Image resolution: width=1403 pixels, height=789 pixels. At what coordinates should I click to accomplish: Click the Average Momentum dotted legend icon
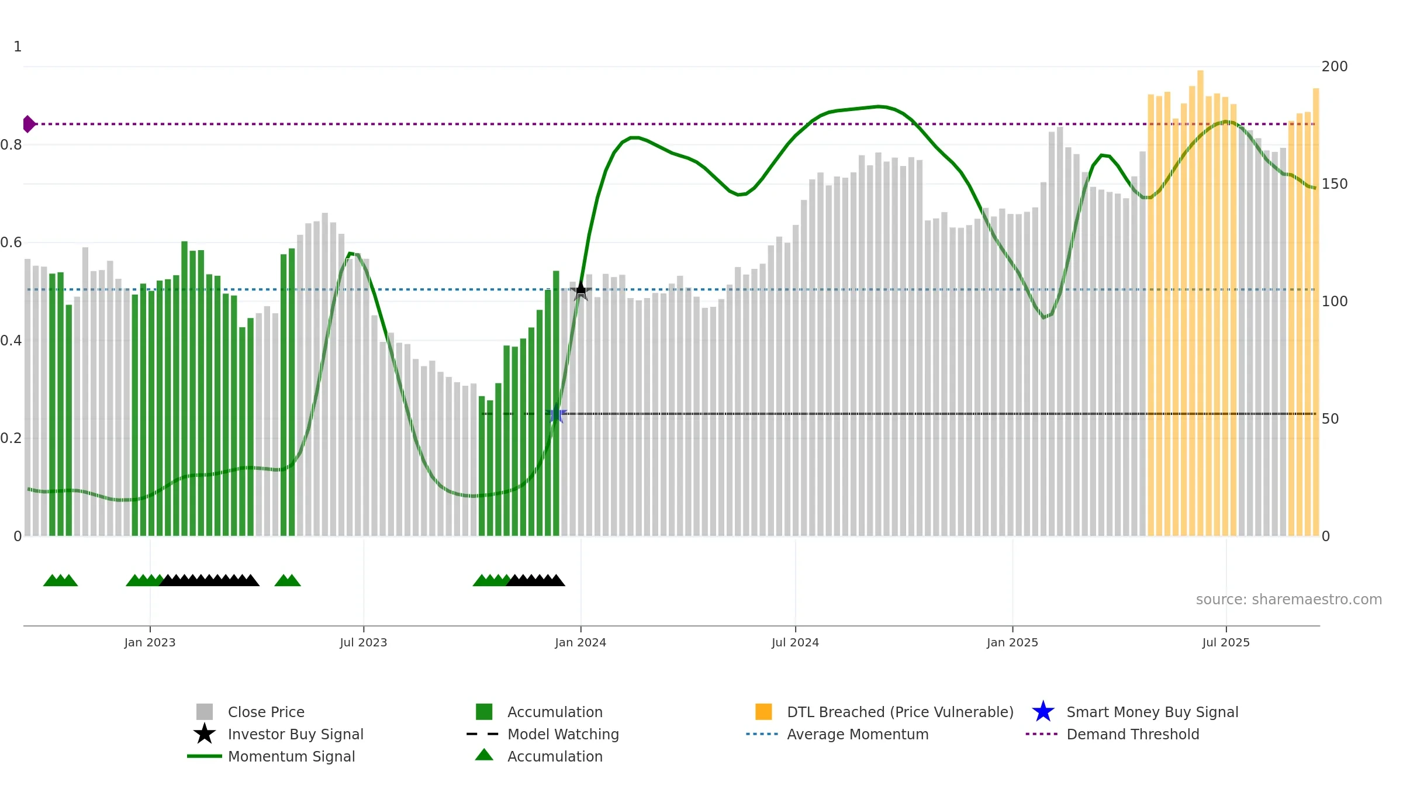(x=762, y=733)
